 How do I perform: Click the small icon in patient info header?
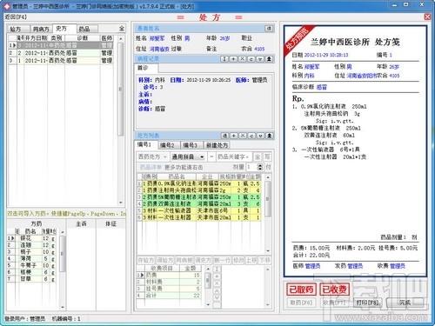[x=269, y=29]
